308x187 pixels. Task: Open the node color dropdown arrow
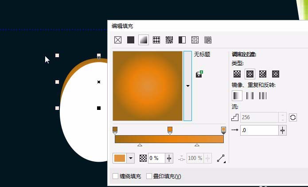tap(131, 158)
